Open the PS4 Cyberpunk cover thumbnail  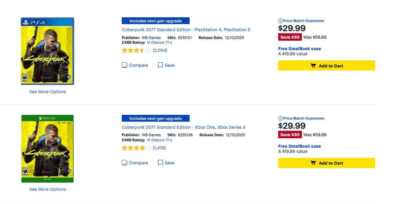[x=48, y=51]
